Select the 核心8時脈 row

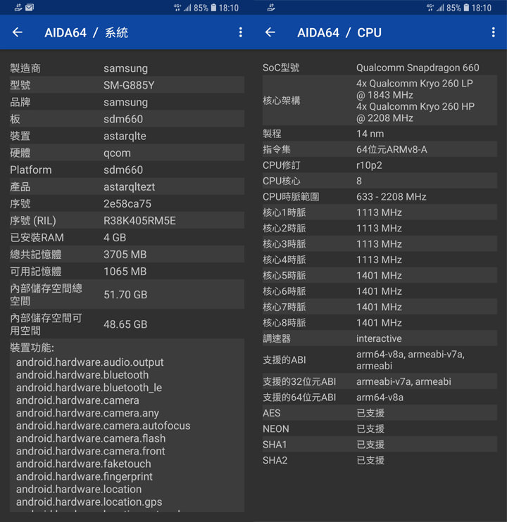380,323
